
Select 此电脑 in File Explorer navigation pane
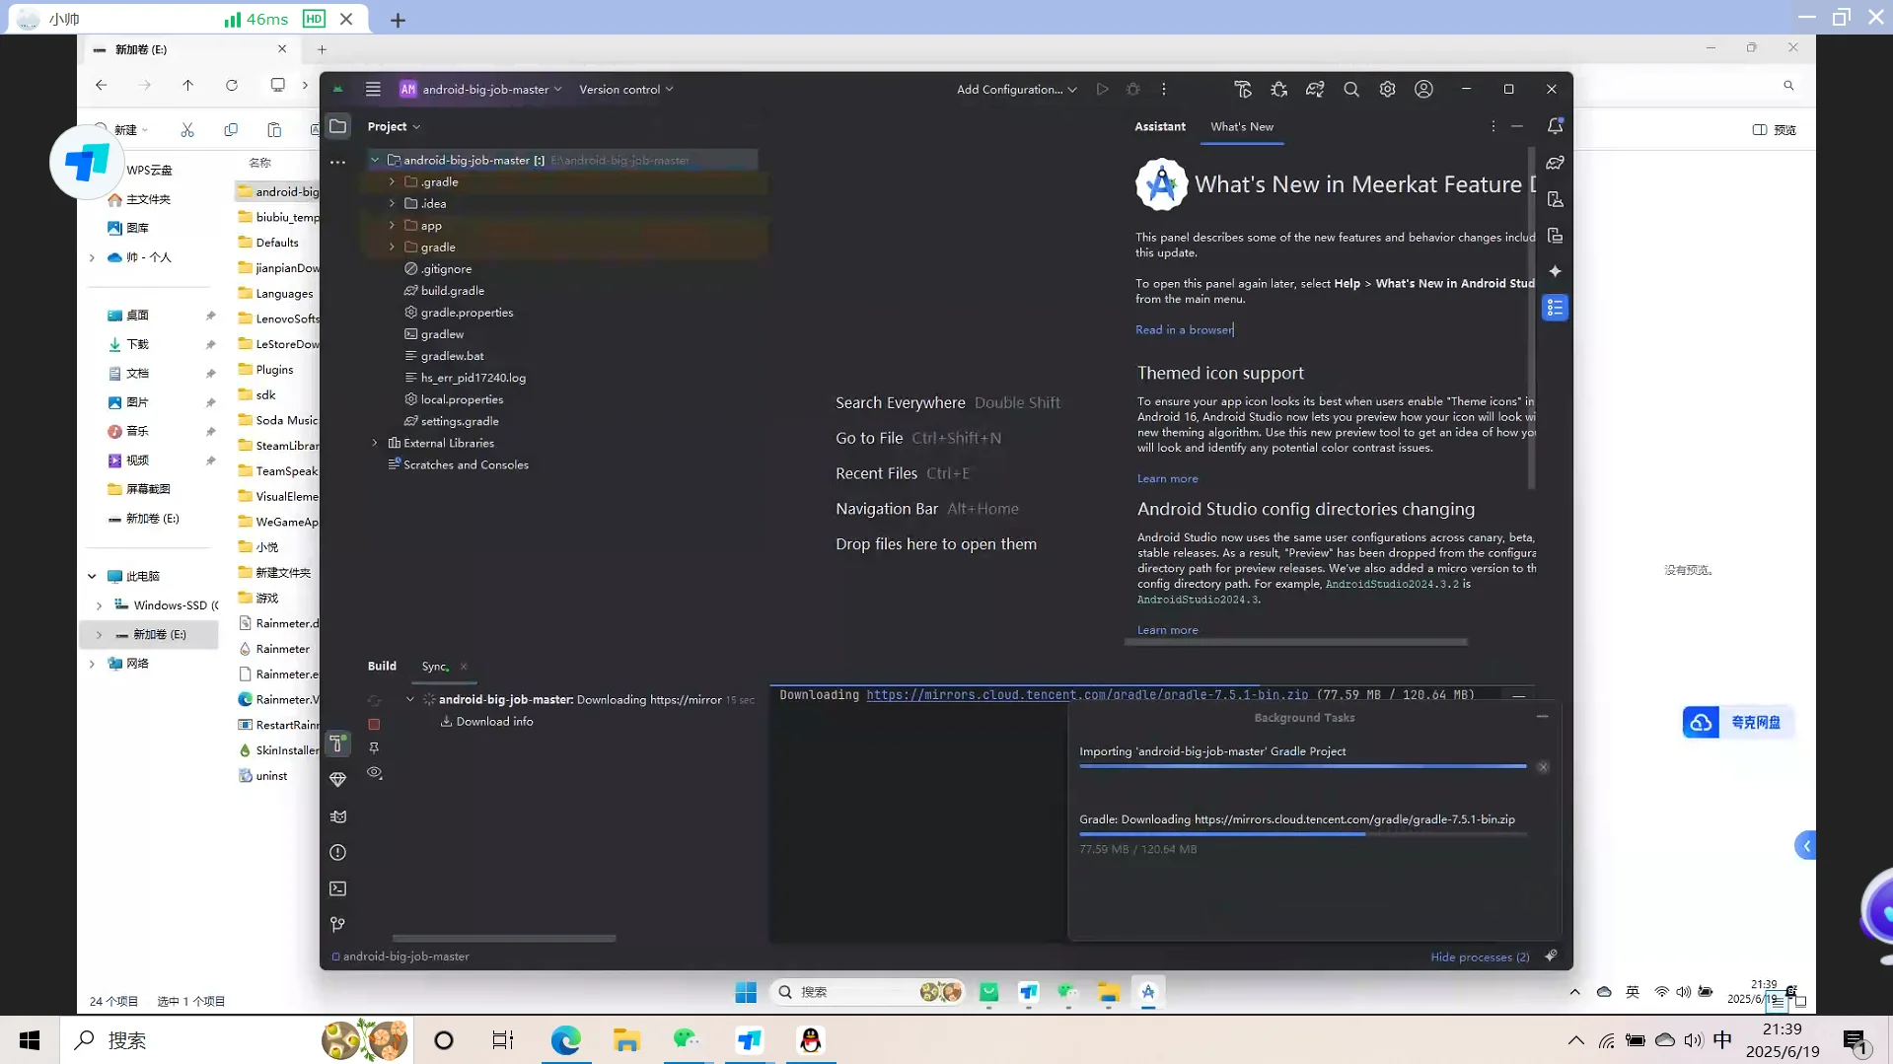(x=143, y=576)
